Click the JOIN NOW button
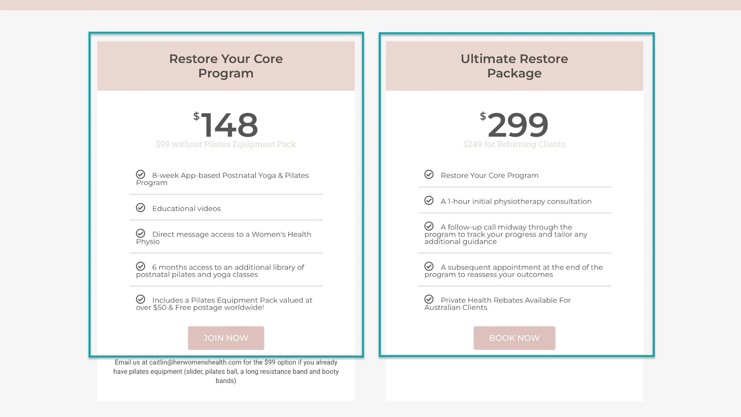741x417 pixels. pos(226,338)
